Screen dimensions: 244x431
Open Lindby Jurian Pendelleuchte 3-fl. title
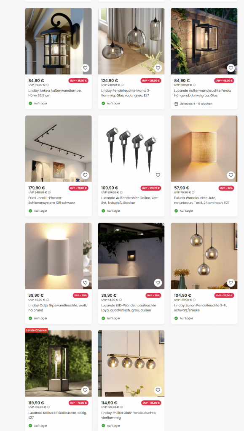[x=201, y=308]
